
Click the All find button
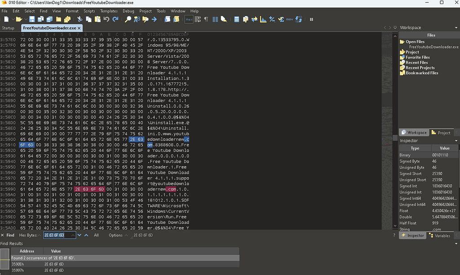[96, 235]
